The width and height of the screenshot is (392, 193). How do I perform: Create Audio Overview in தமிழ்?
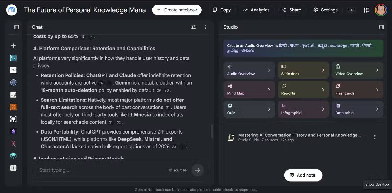pyautogui.click(x=233, y=51)
